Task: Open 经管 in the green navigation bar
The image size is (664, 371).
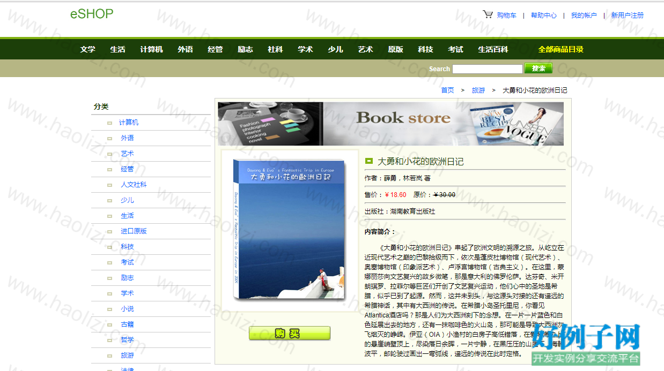Action: (x=216, y=49)
